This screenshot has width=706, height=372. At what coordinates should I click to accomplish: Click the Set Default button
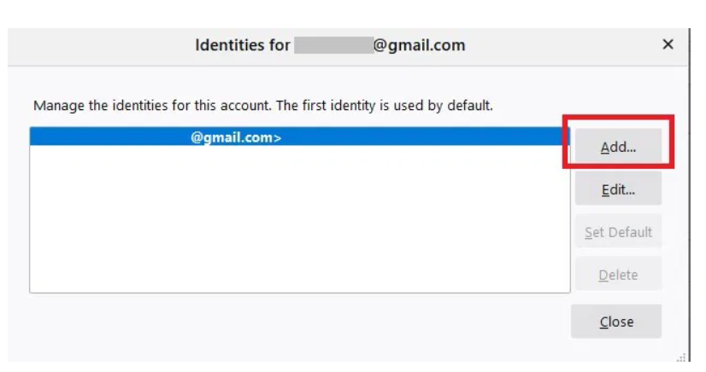coord(618,232)
